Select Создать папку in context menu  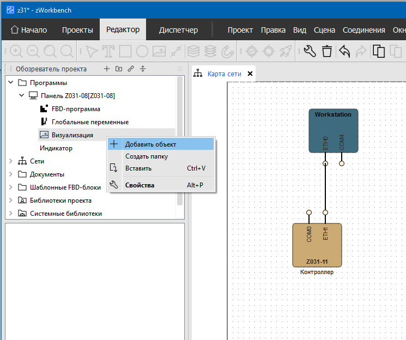(x=146, y=156)
